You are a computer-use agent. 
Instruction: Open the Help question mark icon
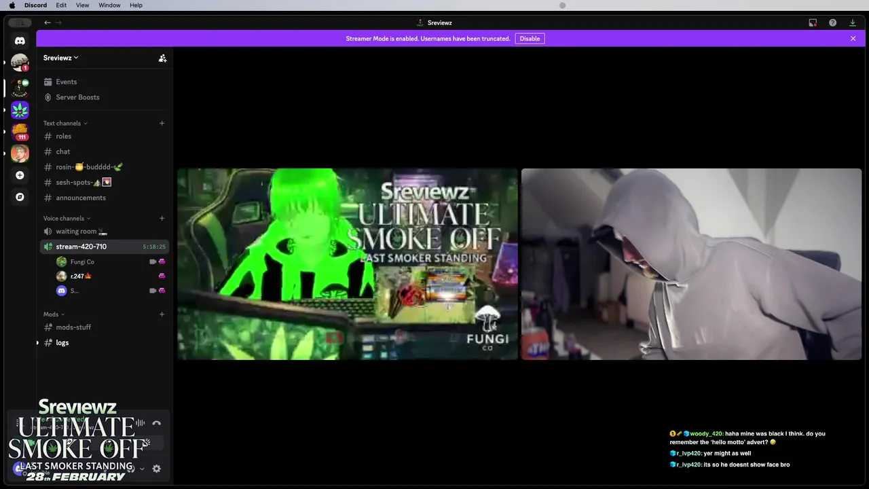coord(832,22)
